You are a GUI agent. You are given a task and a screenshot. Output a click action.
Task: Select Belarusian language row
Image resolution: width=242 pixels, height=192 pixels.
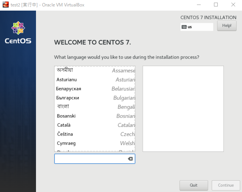(95, 89)
